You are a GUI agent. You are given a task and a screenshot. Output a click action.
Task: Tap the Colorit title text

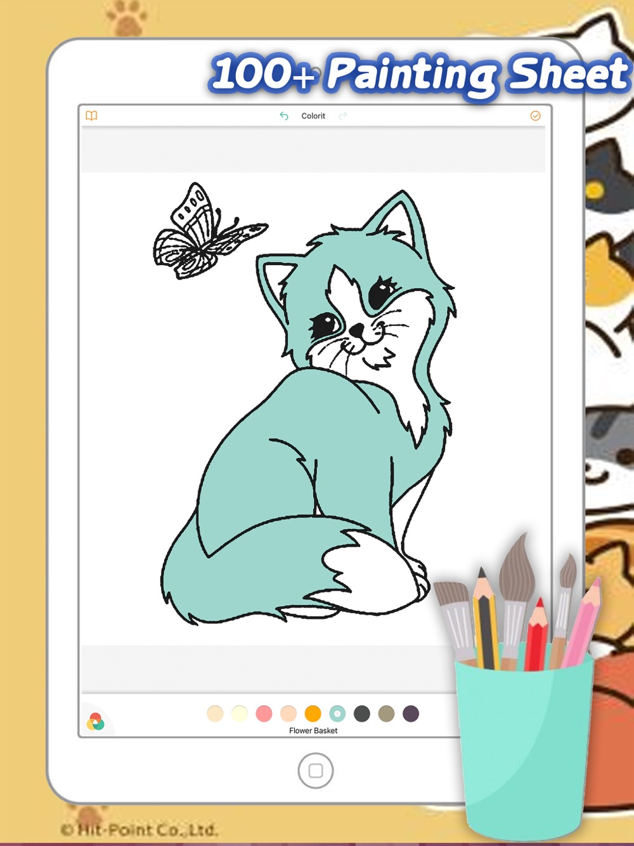pos(313,116)
